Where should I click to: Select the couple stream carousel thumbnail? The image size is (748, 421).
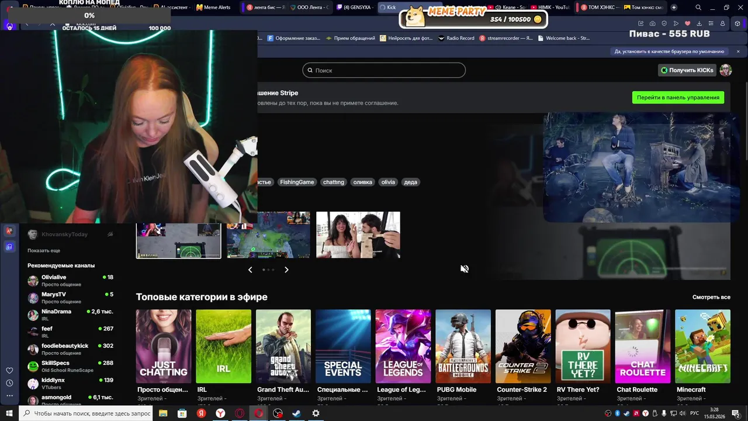pyautogui.click(x=358, y=235)
